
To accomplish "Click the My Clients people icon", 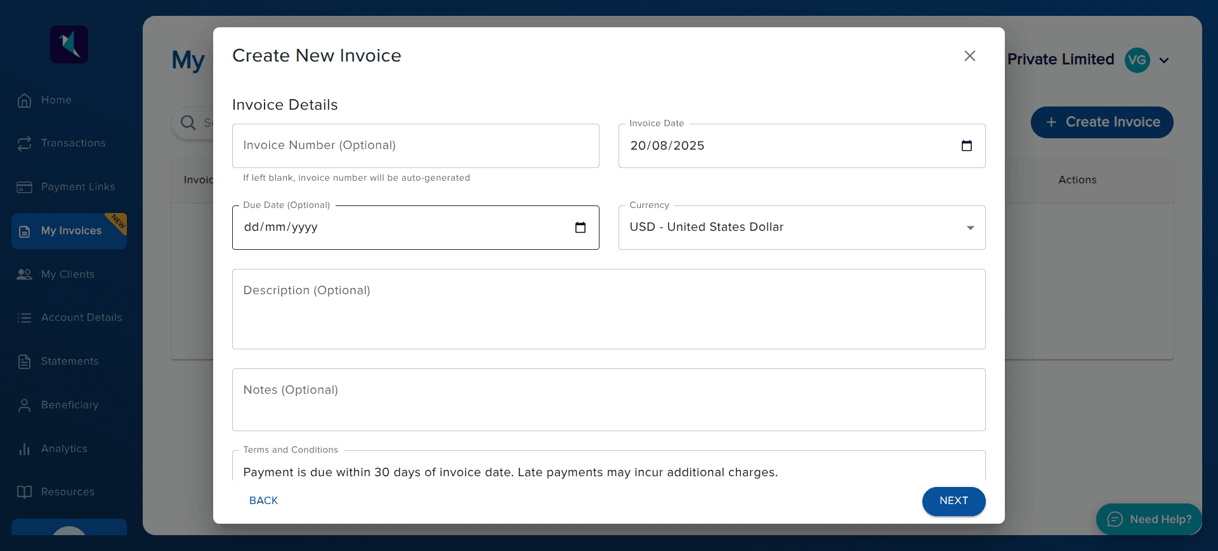I will tap(24, 275).
